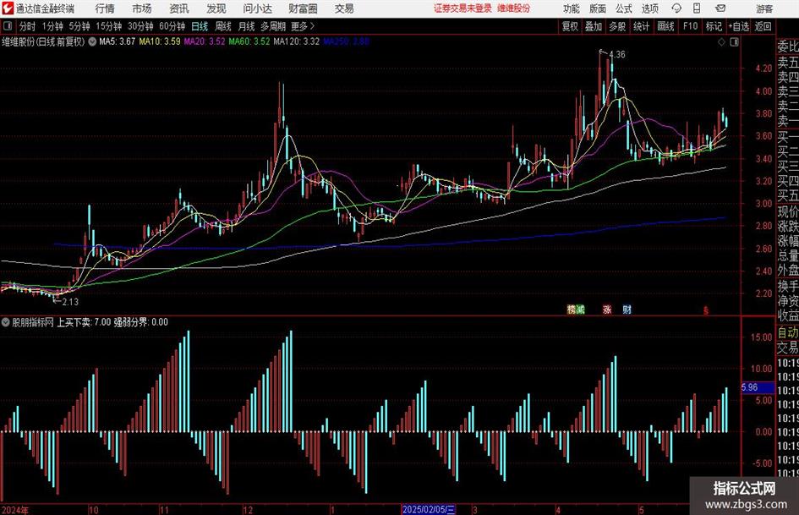Viewport: 799px width, 515px height.
Task: Click the 财 marker at chart bottom
Action: [x=627, y=310]
